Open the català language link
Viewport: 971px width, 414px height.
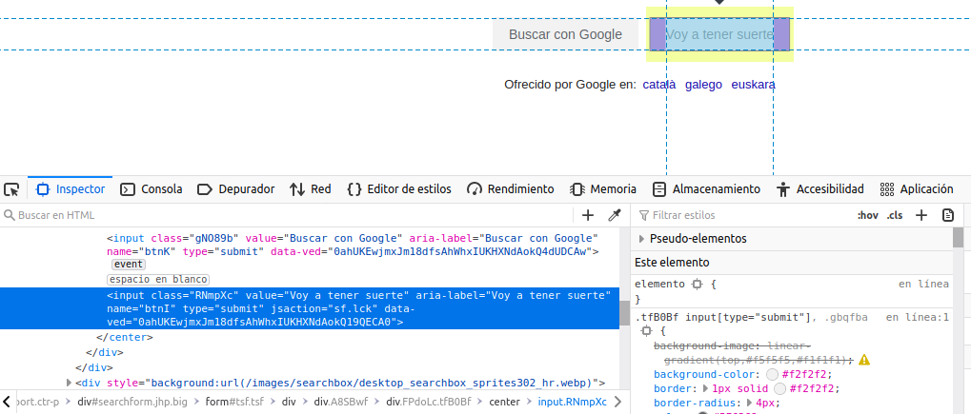[658, 85]
